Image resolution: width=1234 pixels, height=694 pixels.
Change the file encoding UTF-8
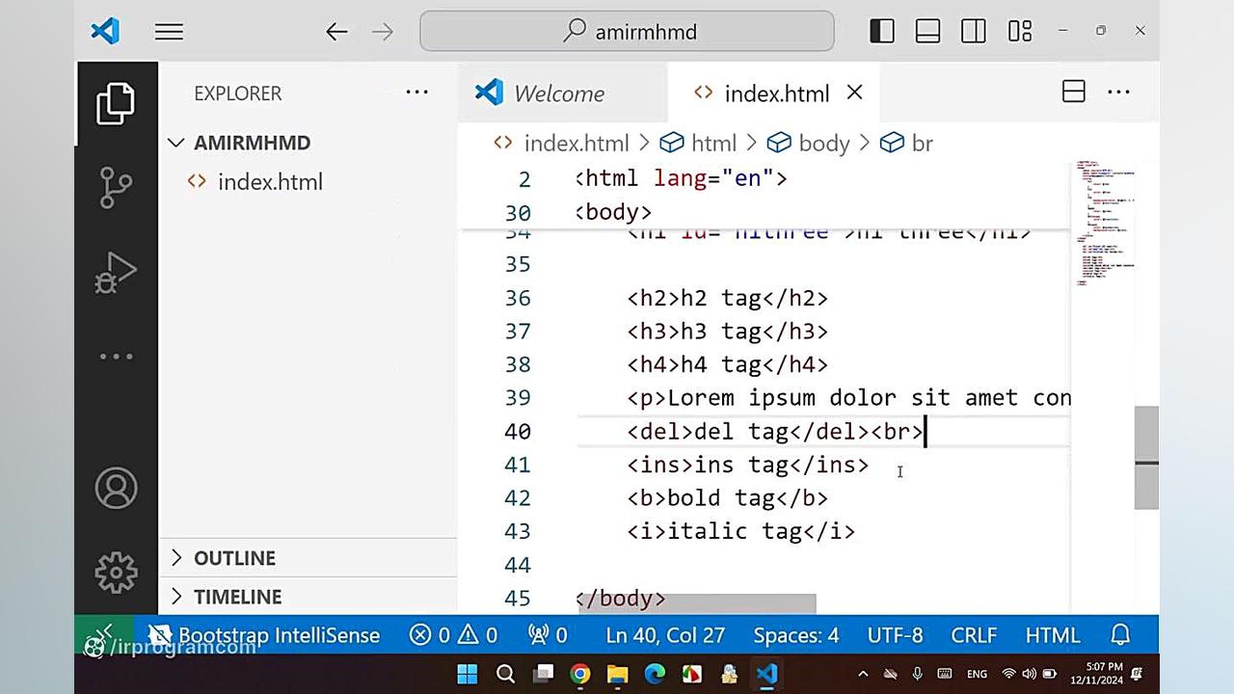[x=895, y=635]
